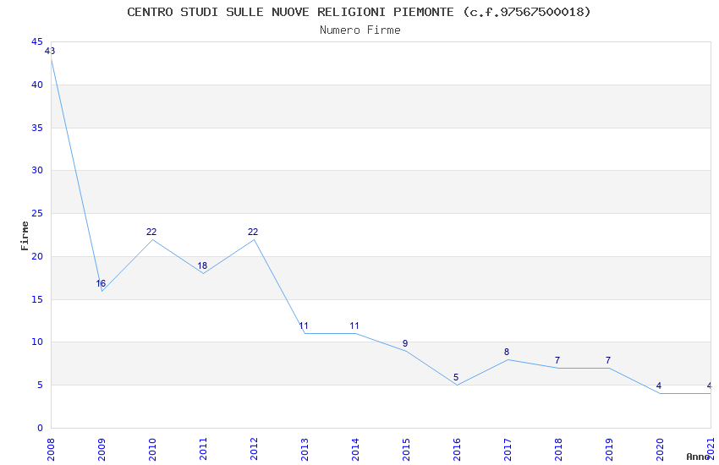Click the 40 y-axis tick label
This screenshot has width=719, height=465.
click(37, 85)
